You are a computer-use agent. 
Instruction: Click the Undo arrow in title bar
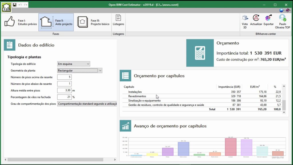(20, 5)
